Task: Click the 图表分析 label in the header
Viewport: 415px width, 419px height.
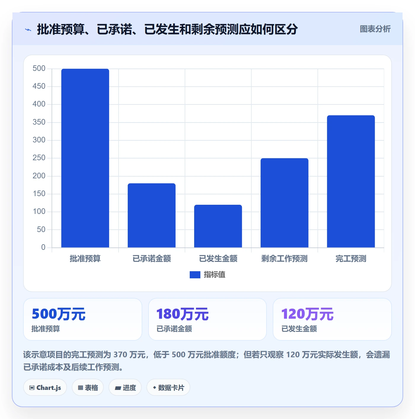Action: coord(375,29)
